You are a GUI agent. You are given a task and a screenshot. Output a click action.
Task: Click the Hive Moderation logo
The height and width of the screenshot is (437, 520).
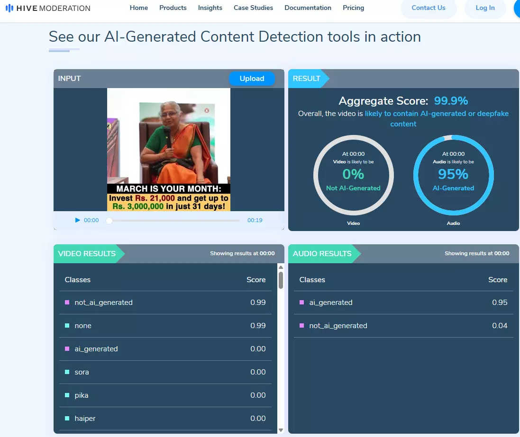coord(48,8)
